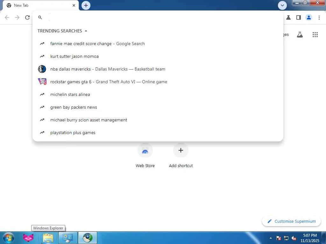Select the michelin stars alinea suggestion
Image resolution: width=326 pixels, height=244 pixels.
click(x=158, y=94)
